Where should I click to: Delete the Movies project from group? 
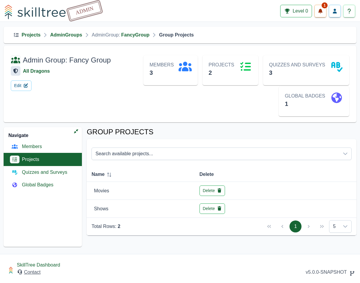(212, 191)
